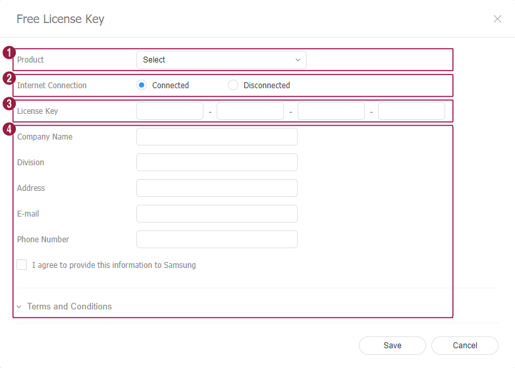Screen dimensions: 515x368
Task: Check the agree to provide information box
Action: pyautogui.click(x=22, y=265)
